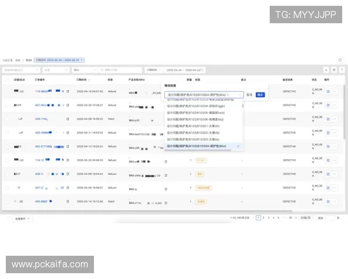348x279 pixels.
Task: Select the 610302-太薄(tb) tag option
Action: coord(197,133)
